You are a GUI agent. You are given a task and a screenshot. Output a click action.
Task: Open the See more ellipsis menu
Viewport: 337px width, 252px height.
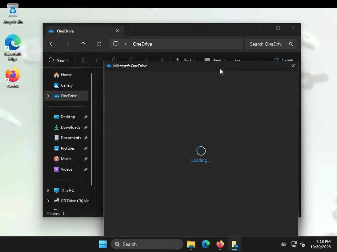pos(237,60)
